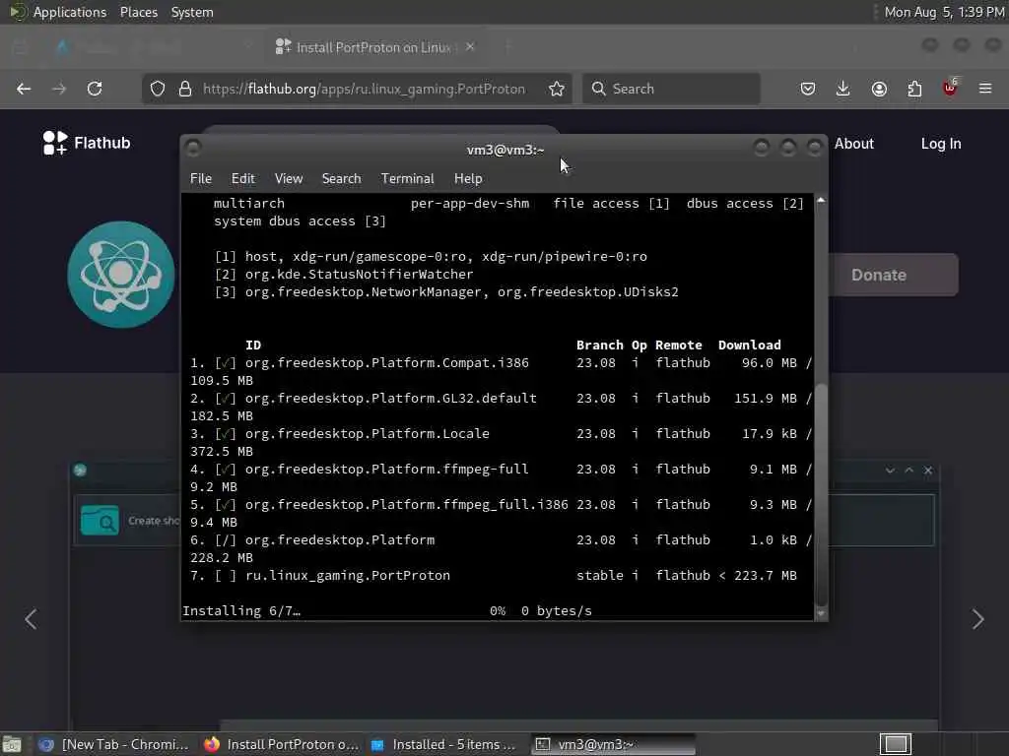Click the workspace switcher box

click(x=896, y=744)
